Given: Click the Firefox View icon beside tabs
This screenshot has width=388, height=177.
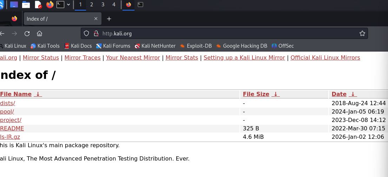Looking at the screenshot, I should pos(14,19).
